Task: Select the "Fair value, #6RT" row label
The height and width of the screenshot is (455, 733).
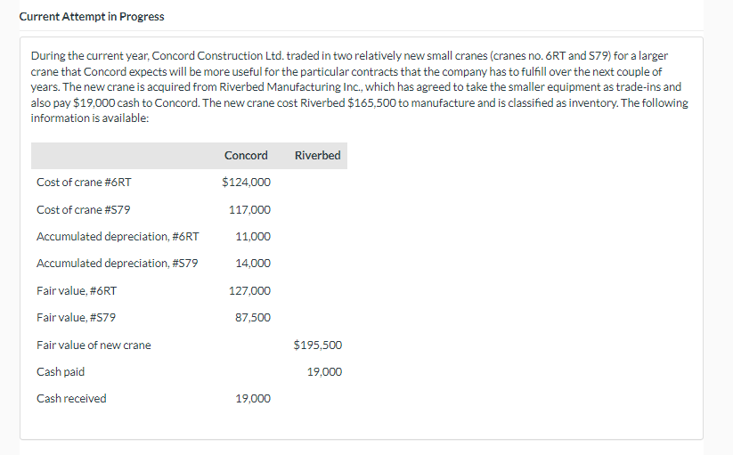Action: click(x=76, y=291)
